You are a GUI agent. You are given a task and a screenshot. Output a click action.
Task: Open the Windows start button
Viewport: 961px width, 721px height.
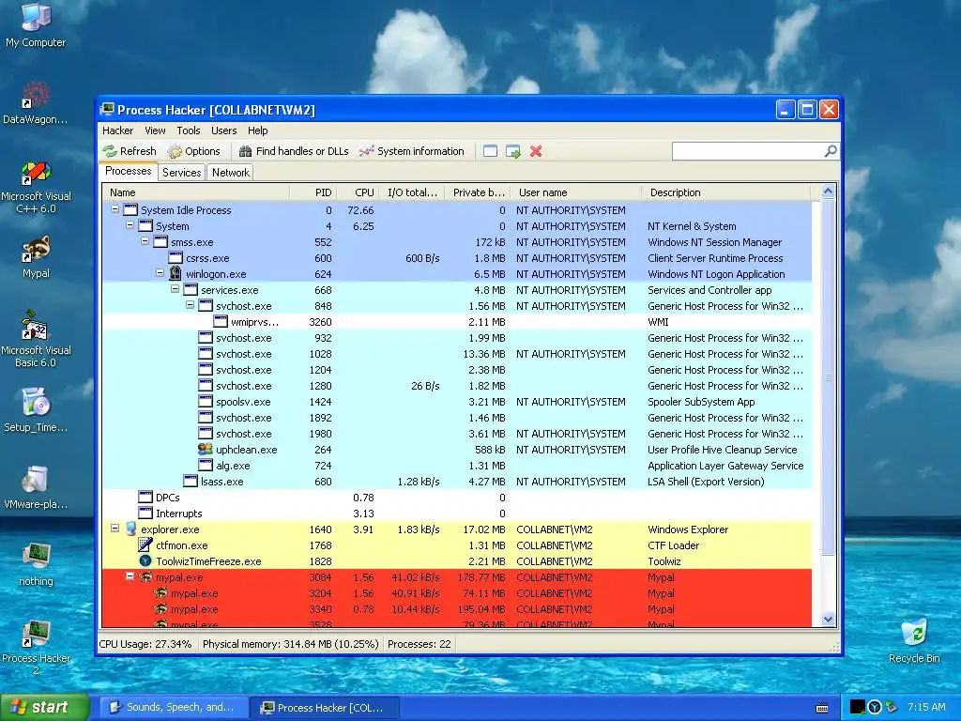[45, 707]
